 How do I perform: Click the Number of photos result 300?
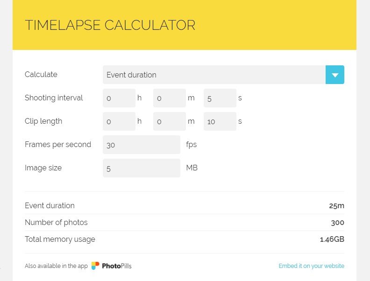337,222
